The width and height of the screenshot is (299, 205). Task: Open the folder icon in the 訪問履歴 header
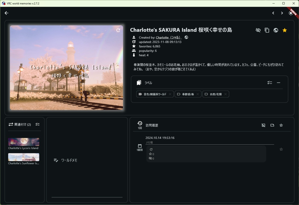click(x=272, y=125)
